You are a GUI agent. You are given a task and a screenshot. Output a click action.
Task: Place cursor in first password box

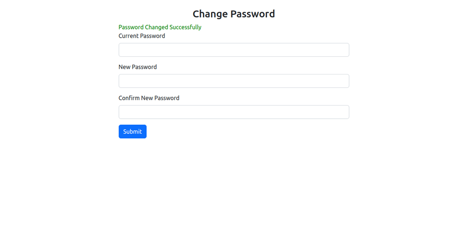[x=234, y=50]
